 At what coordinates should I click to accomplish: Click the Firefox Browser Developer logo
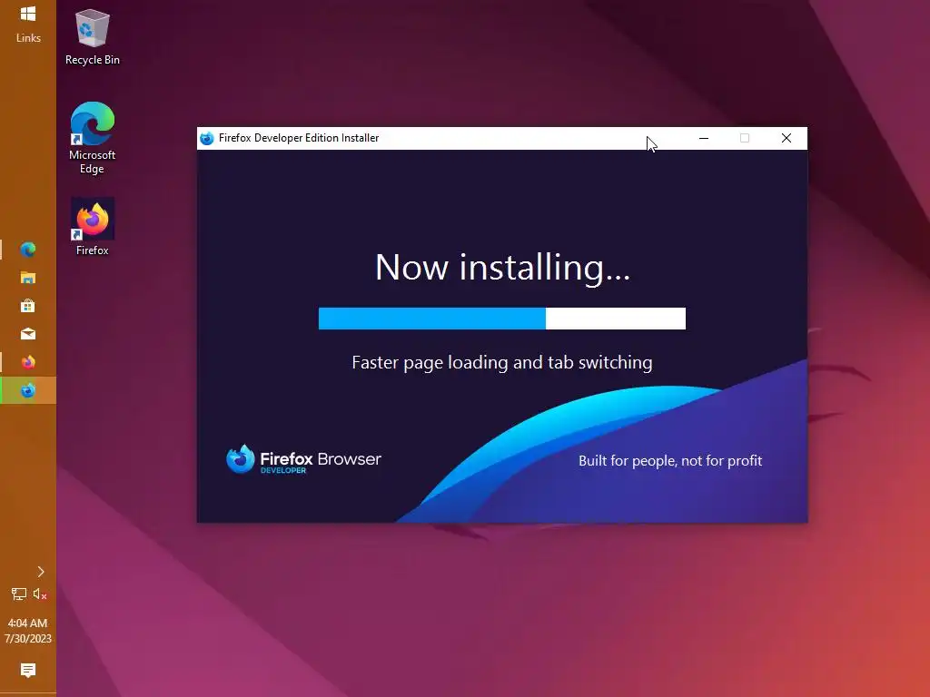tap(303, 459)
